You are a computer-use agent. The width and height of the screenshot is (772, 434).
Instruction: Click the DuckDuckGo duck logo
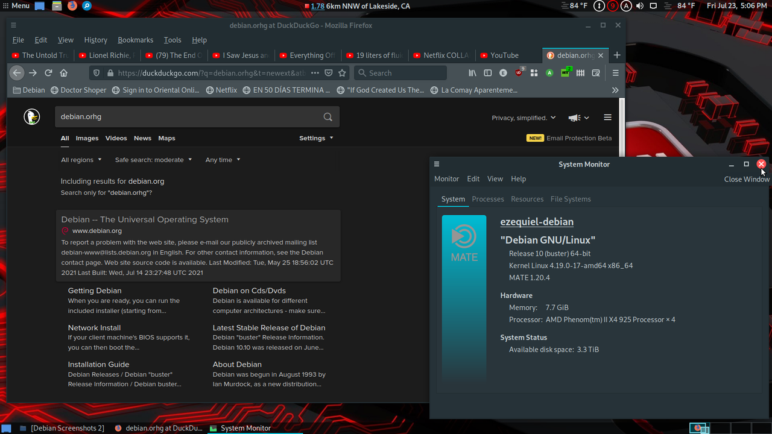tap(32, 117)
